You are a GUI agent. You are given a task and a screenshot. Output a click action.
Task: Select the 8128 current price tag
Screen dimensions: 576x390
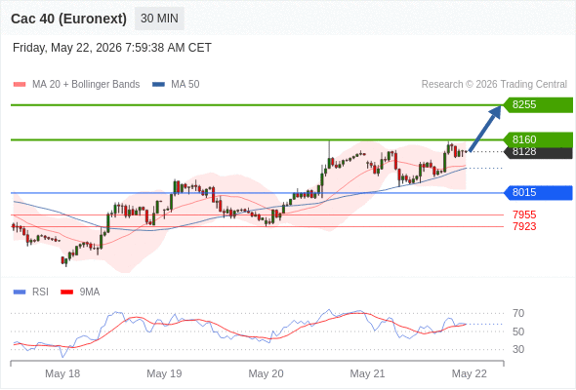(538, 152)
